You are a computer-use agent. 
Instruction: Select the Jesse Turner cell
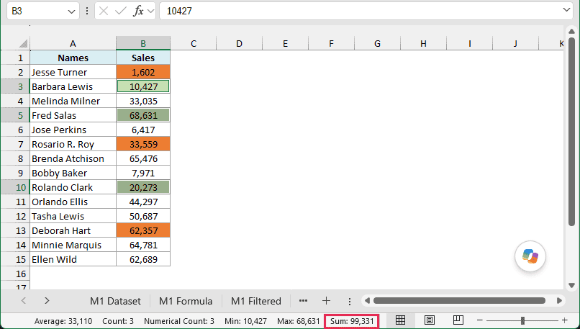click(x=73, y=72)
